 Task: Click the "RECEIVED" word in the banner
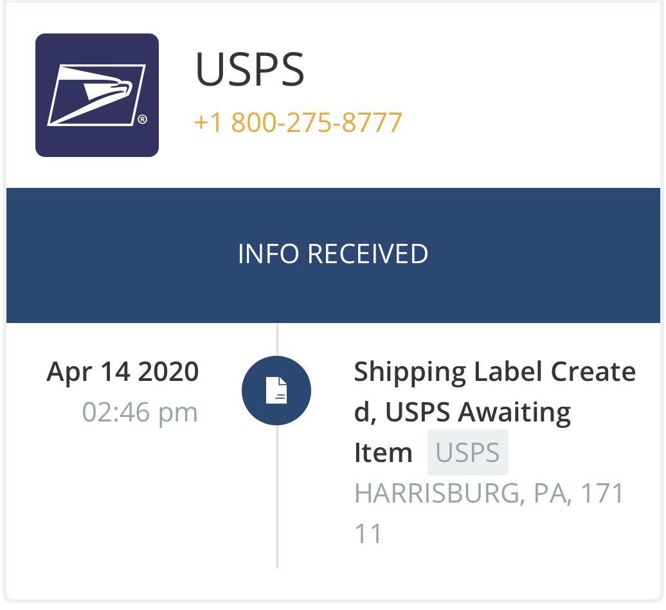(367, 254)
